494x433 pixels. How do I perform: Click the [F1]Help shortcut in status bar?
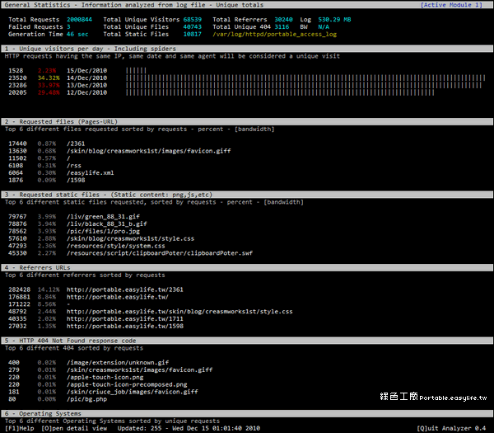(20, 428)
